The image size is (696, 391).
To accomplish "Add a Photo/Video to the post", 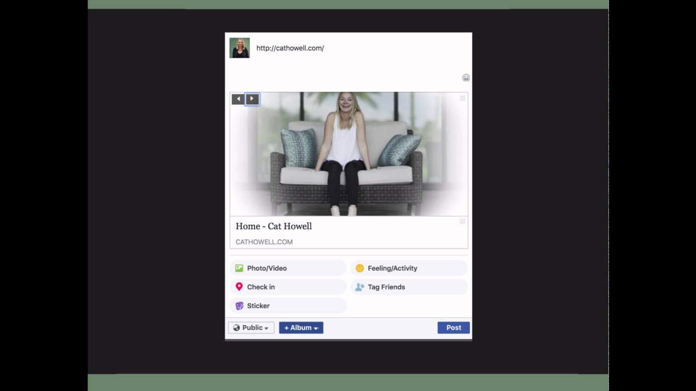I will click(288, 268).
